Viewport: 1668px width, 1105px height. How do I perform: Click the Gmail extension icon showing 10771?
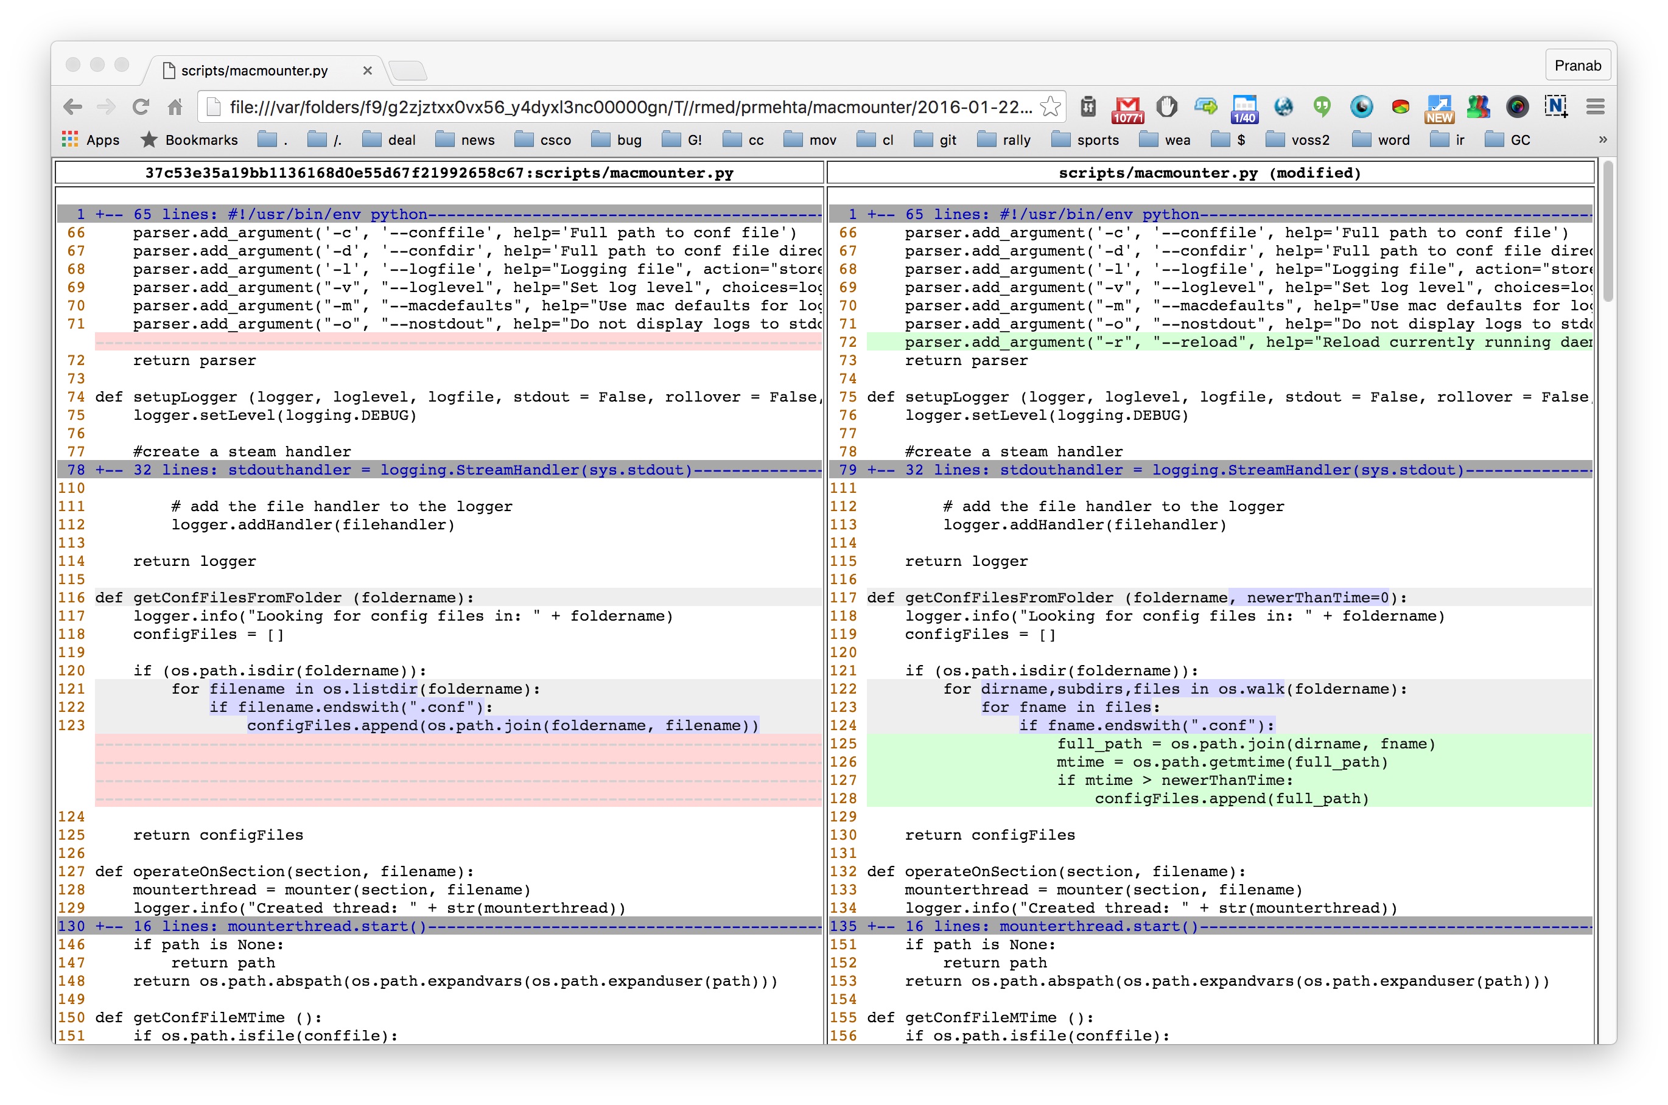coord(1127,107)
